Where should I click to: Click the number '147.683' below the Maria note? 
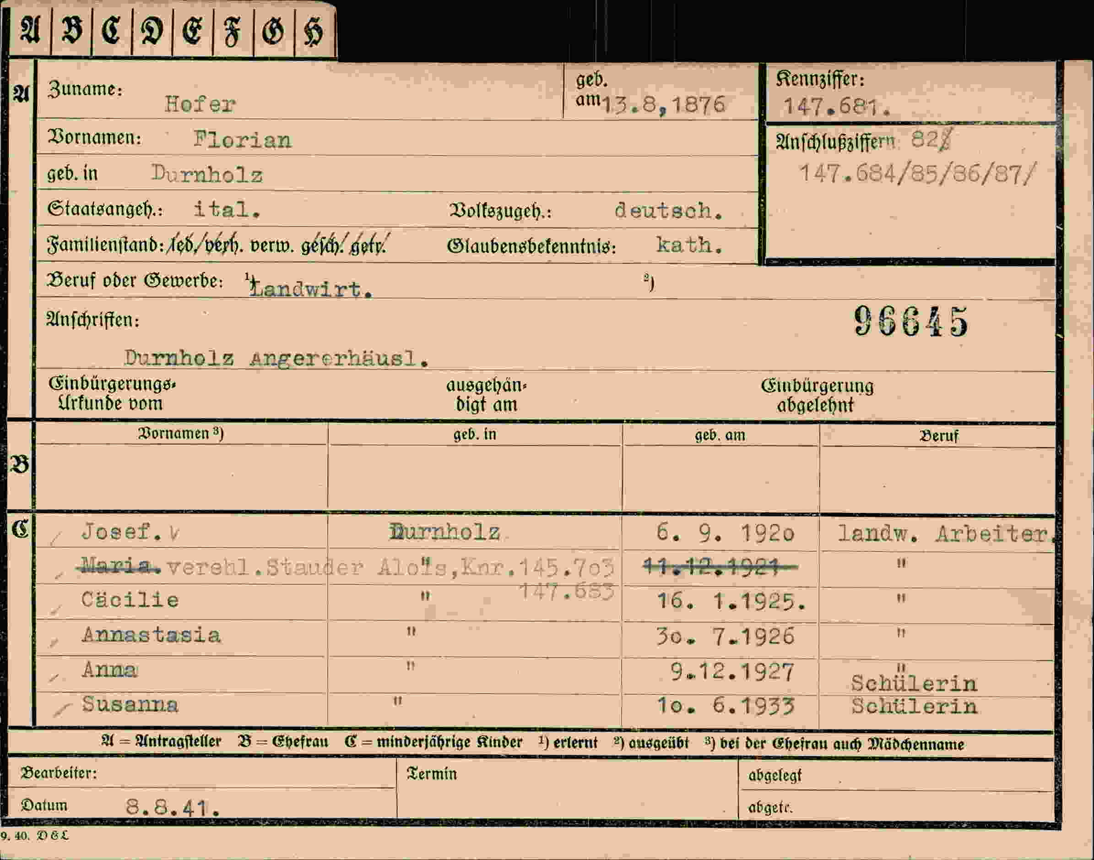567,591
